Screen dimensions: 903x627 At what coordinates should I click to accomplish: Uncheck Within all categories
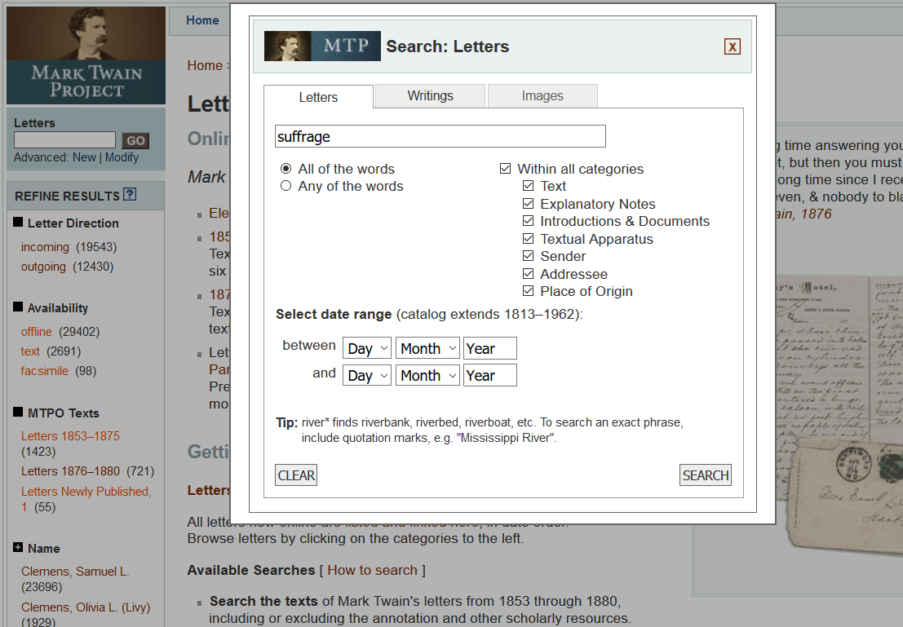[505, 169]
